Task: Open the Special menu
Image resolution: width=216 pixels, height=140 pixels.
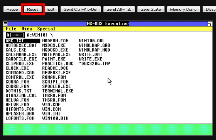Action: (x=46, y=29)
